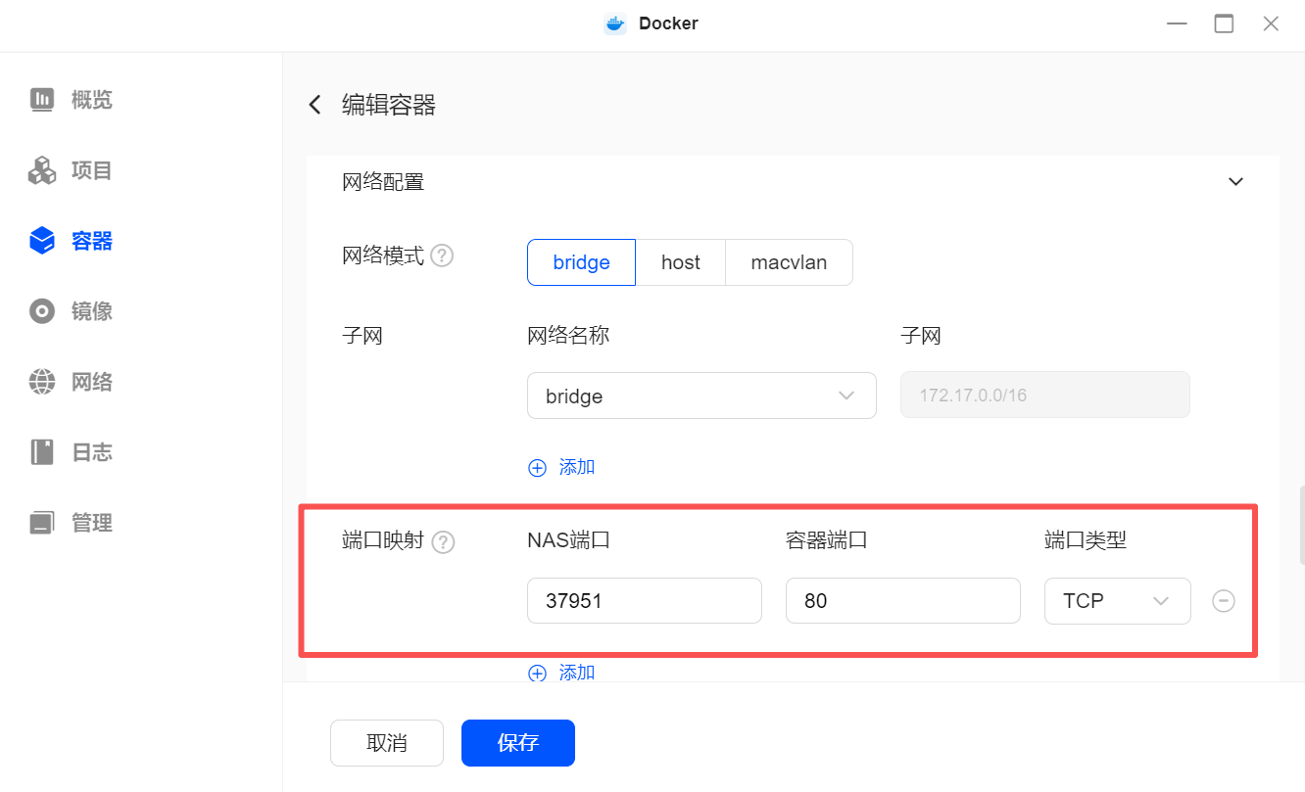Image resolution: width=1305 pixels, height=792 pixels.
Task: Click the 网络 globe icon
Action: [x=42, y=382]
